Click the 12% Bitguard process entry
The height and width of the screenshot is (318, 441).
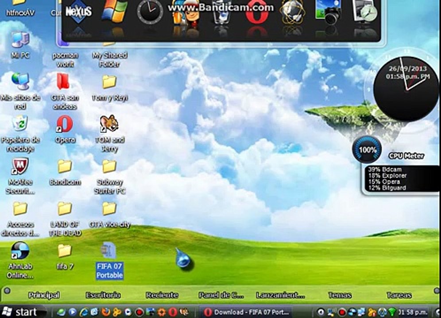tap(387, 188)
